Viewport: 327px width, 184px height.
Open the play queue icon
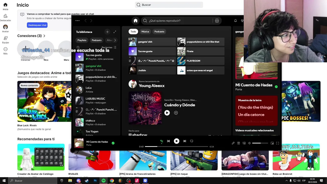239,143
